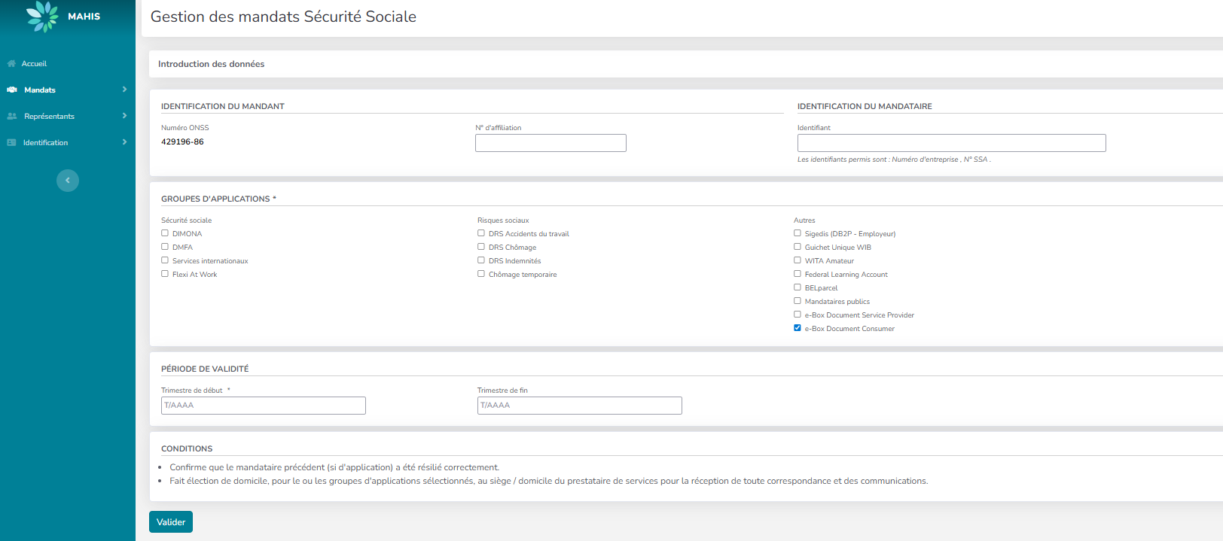1223x541 pixels.
Task: Click the 'Confirme que le mandataire précédent' condition
Action: pyautogui.click(x=334, y=467)
